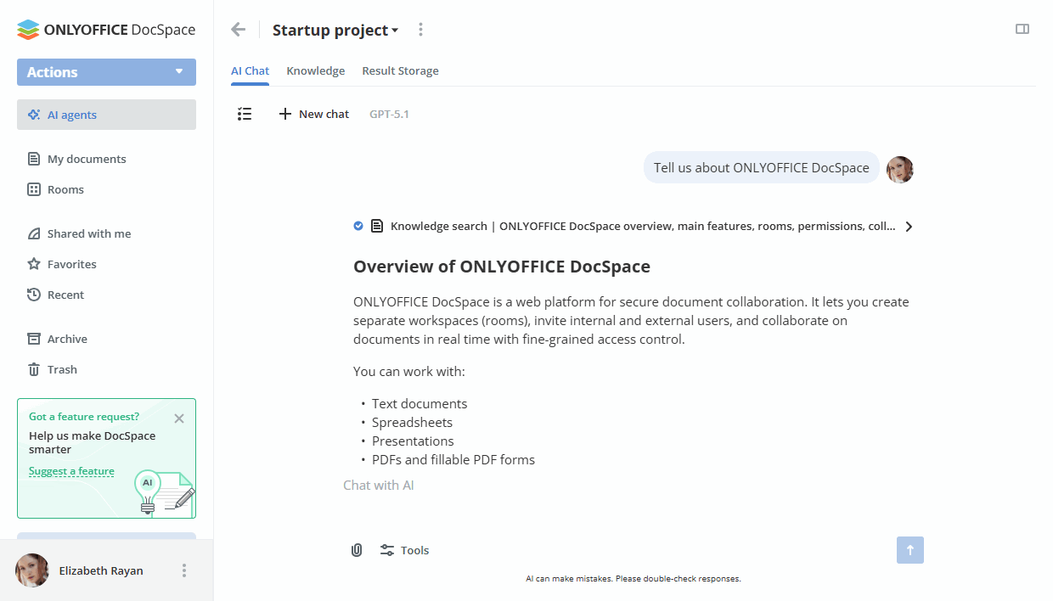Open the chat history list icon
The image size is (1053, 601).
tap(245, 114)
